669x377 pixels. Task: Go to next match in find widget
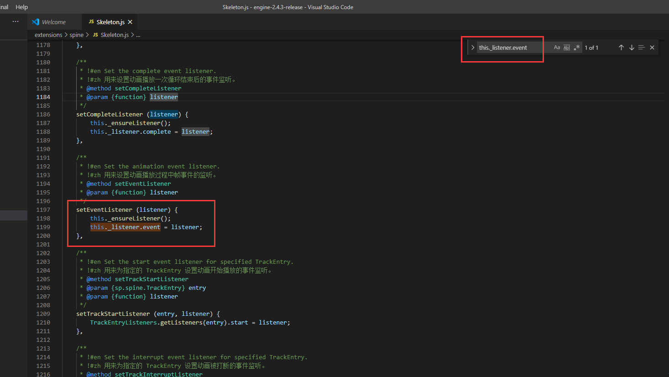[632, 47]
